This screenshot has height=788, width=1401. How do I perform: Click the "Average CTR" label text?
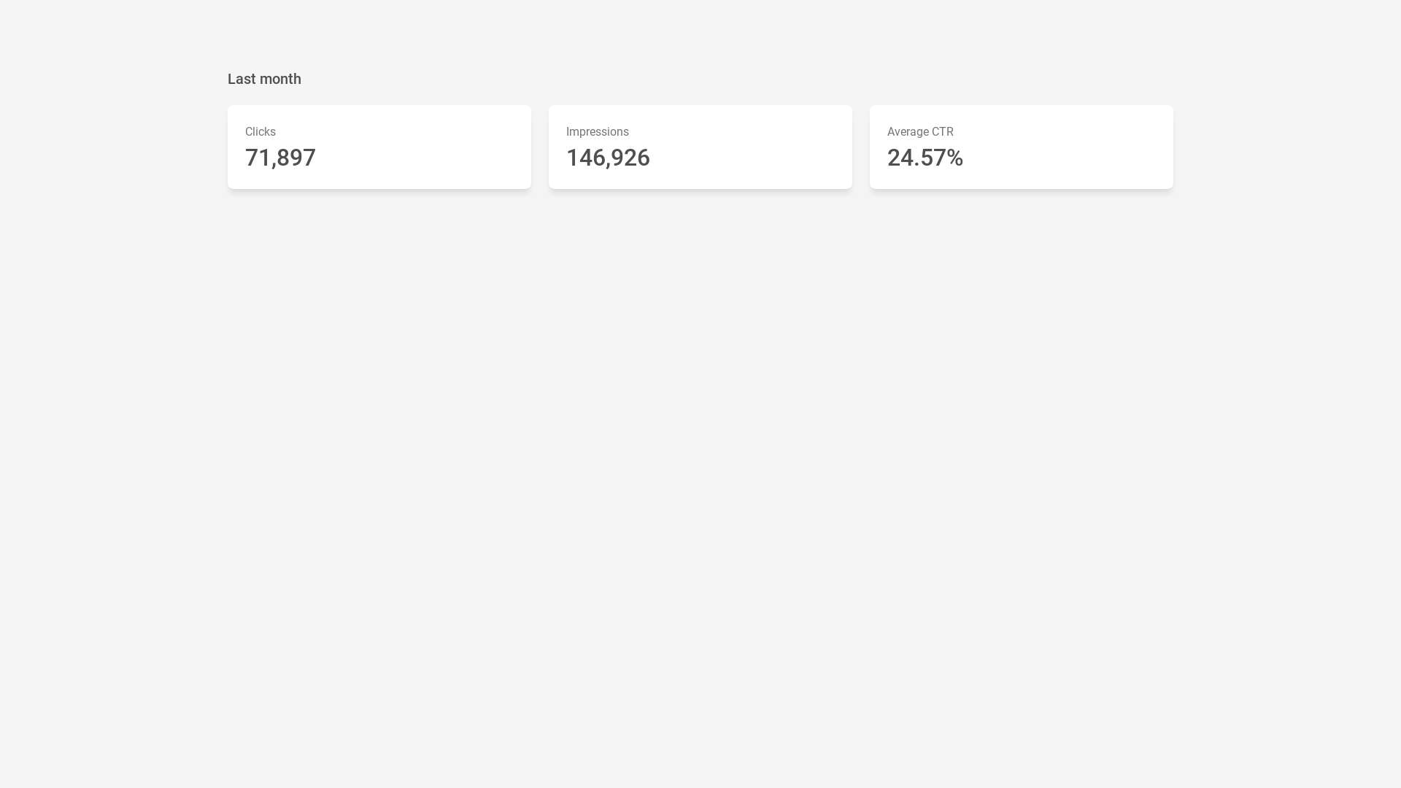(x=920, y=132)
